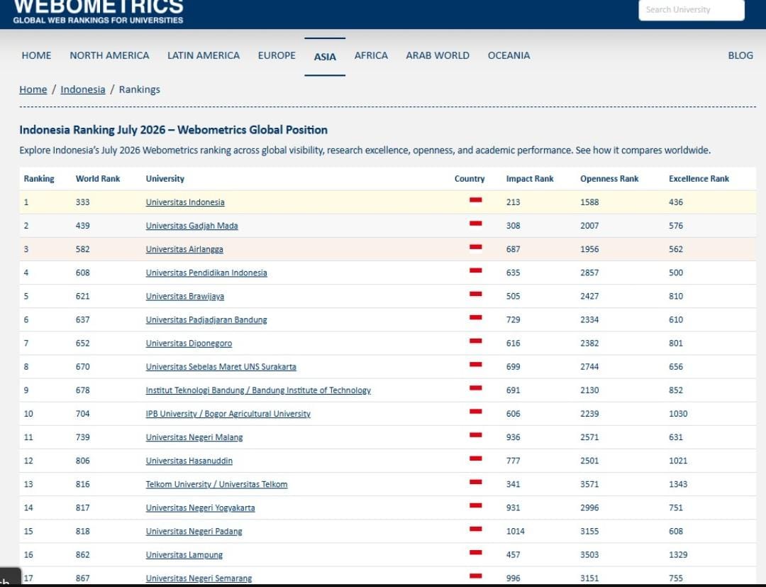The width and height of the screenshot is (766, 587).
Task: Click excellence rank value 810
Action: (x=676, y=296)
